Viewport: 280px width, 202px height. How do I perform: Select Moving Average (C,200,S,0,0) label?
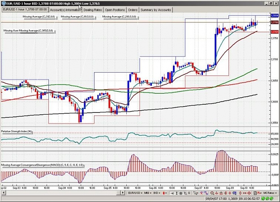(120, 17)
